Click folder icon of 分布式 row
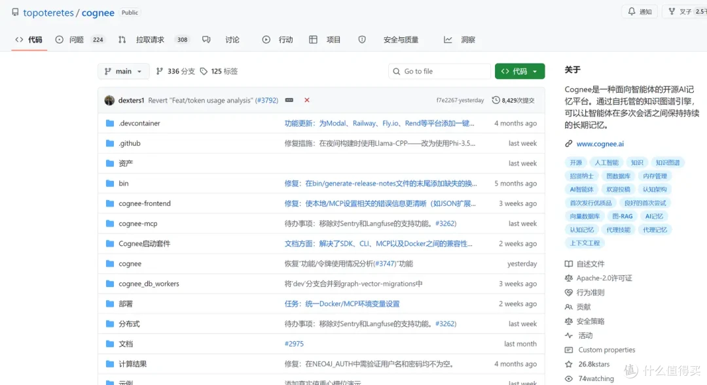 pos(109,324)
